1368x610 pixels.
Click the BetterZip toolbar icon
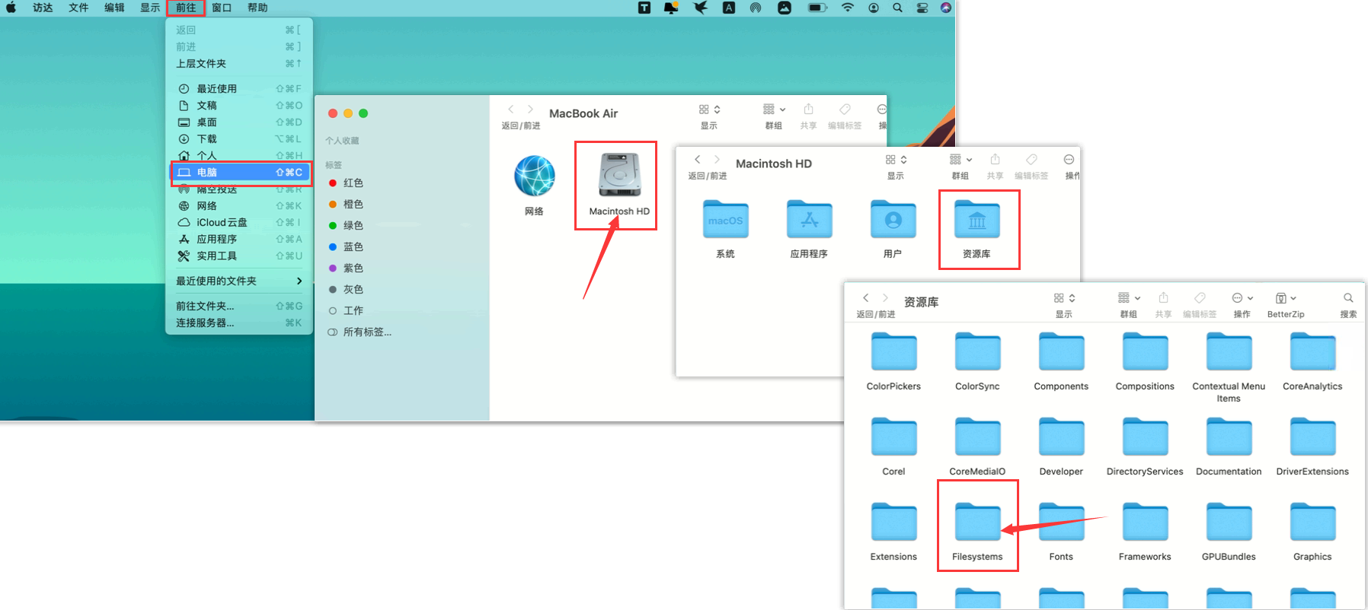point(1285,298)
